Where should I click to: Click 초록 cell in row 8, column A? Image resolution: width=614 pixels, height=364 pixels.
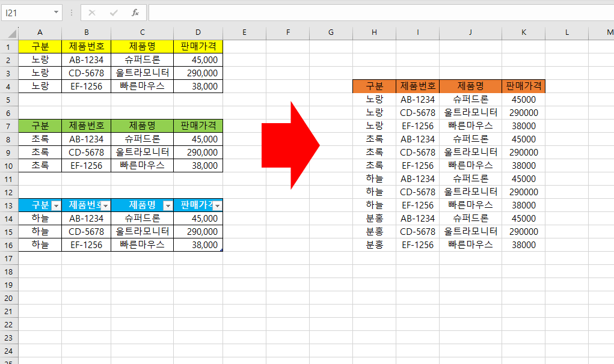click(40, 139)
